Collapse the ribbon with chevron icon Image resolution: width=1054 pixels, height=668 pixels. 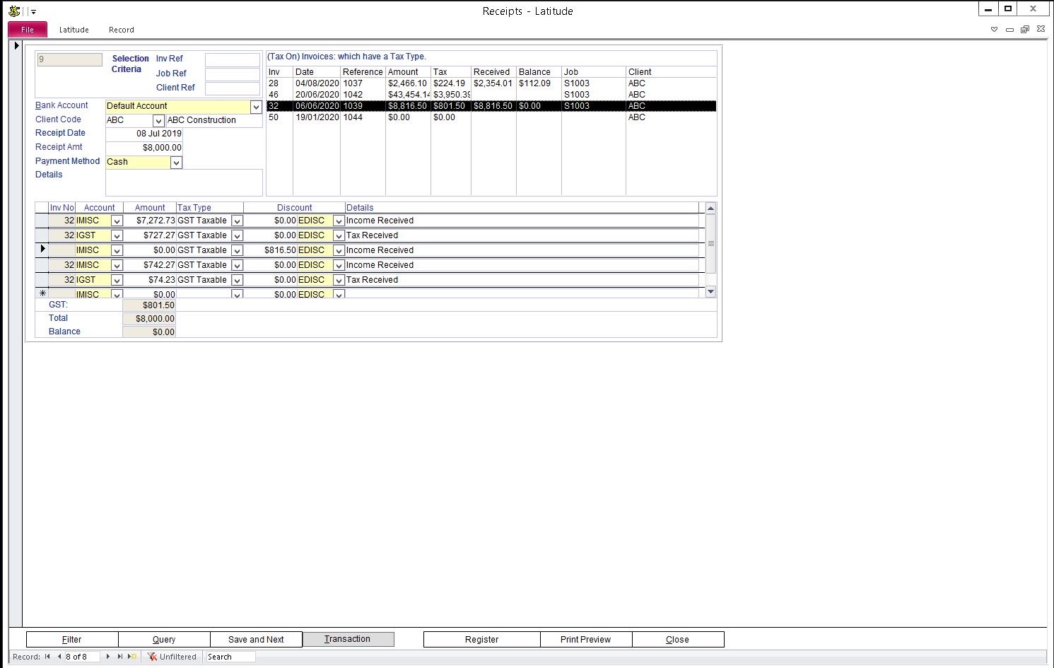(994, 30)
